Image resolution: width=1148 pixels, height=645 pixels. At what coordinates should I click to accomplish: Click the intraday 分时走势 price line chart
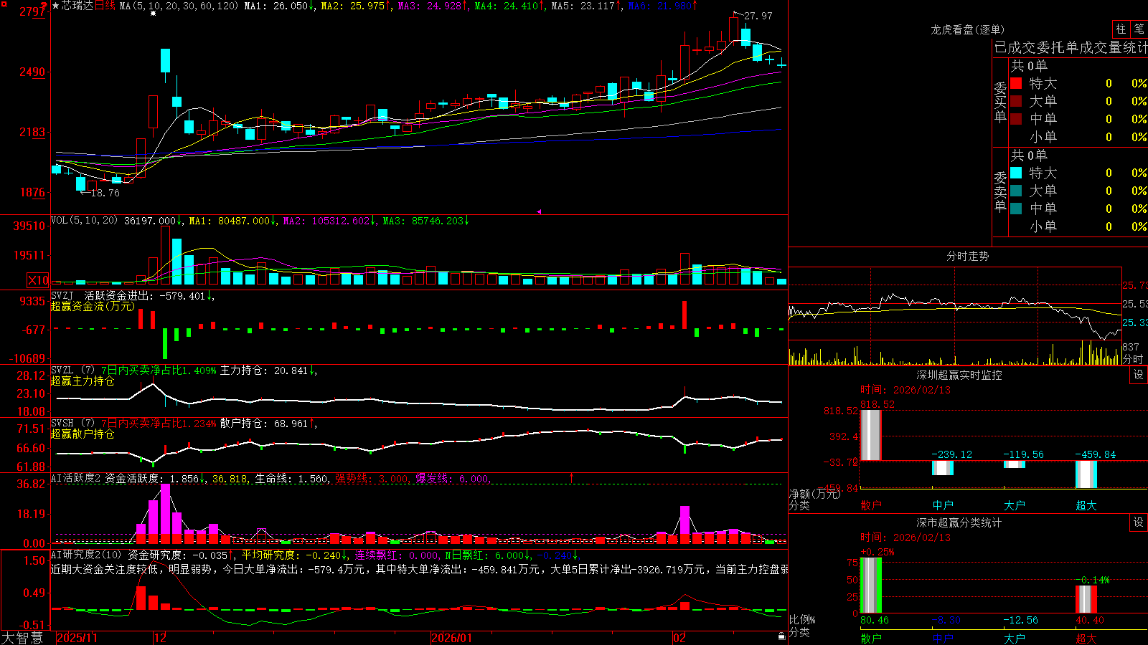click(955, 305)
